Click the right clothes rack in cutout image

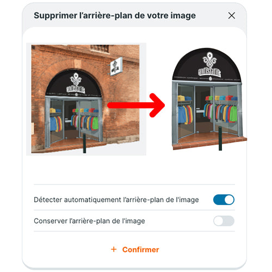point(221,110)
